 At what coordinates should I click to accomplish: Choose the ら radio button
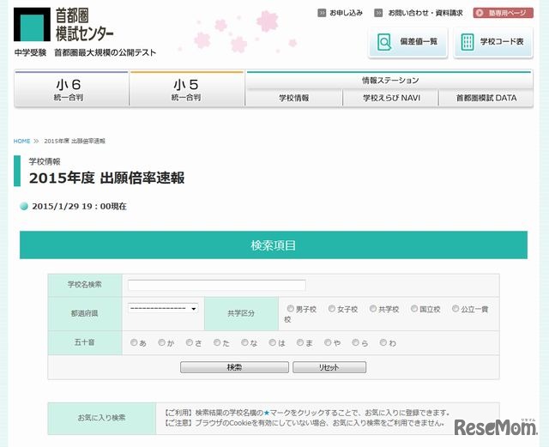tap(356, 342)
